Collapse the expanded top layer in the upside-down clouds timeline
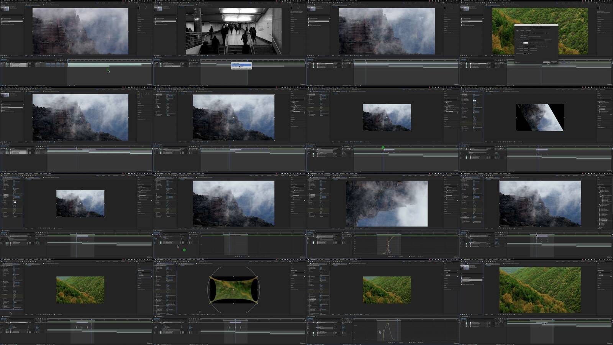 316,237
